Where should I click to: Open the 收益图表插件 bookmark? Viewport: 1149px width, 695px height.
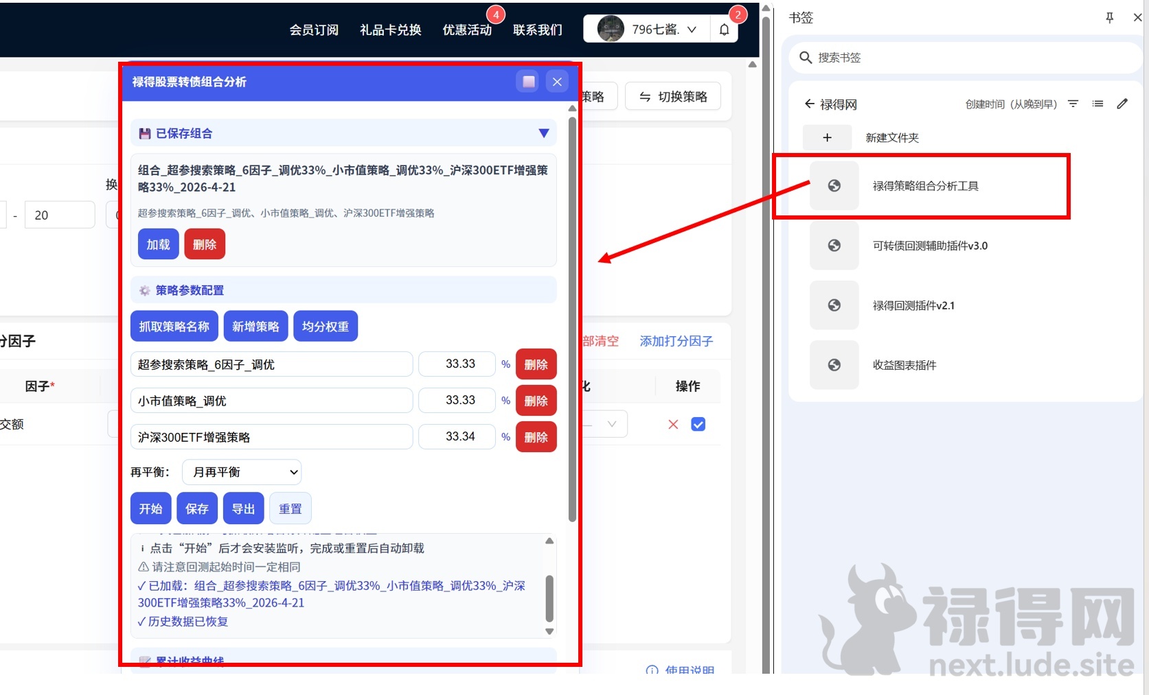(905, 365)
